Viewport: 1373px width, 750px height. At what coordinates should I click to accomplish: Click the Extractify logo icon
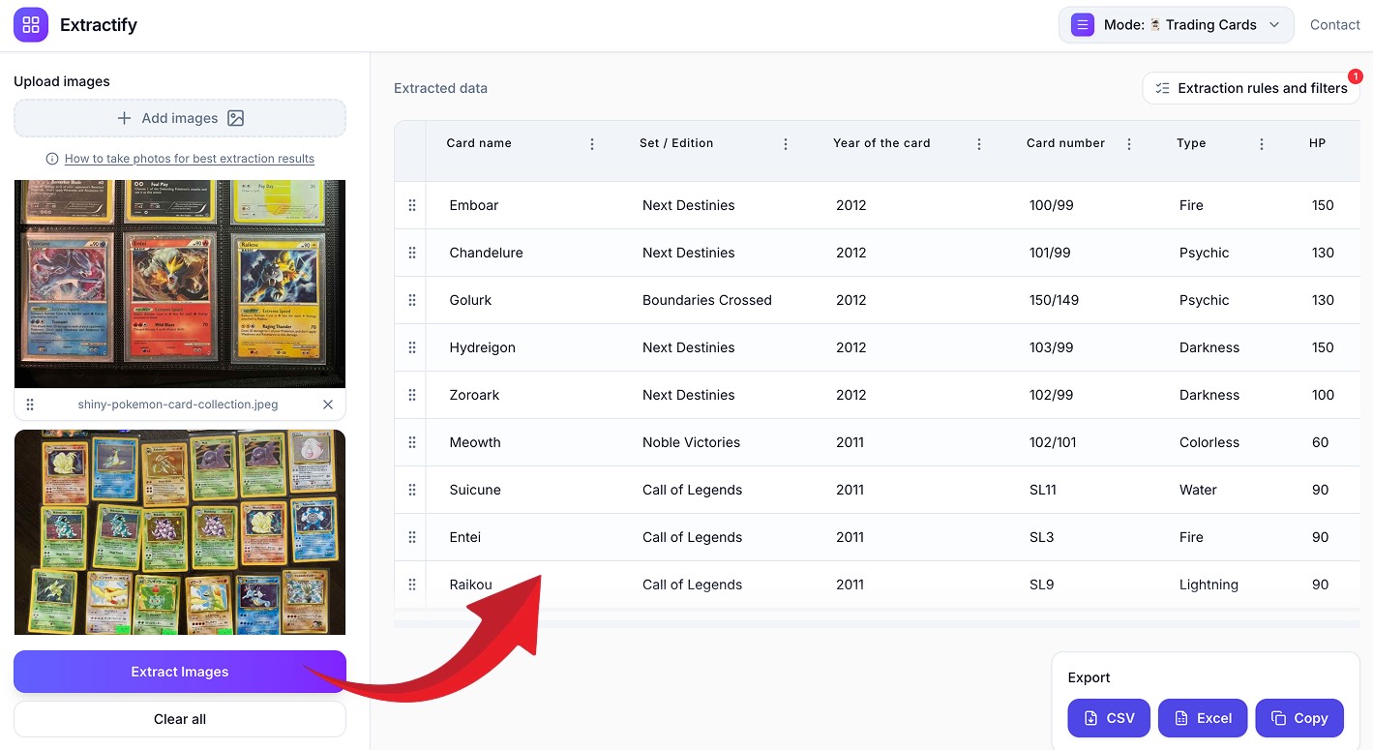pos(31,25)
